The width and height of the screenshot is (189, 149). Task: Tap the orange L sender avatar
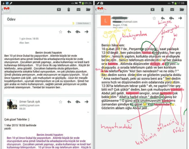tap(106, 20)
